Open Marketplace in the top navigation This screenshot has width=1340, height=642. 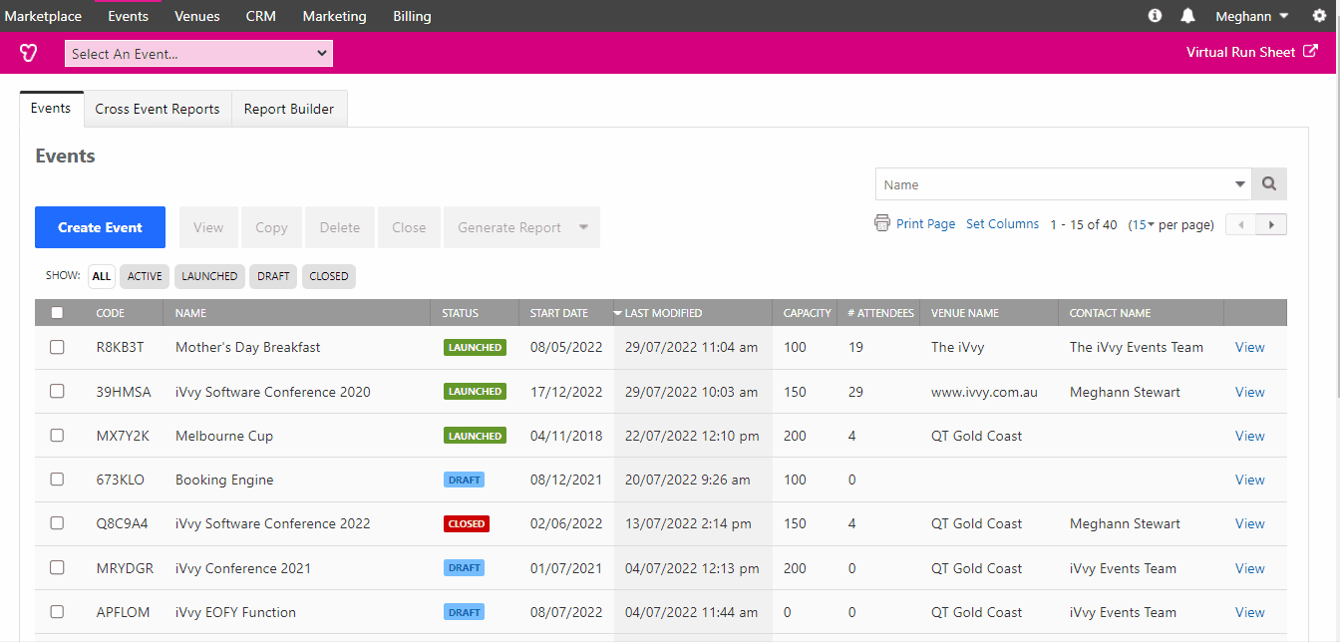pyautogui.click(x=44, y=16)
